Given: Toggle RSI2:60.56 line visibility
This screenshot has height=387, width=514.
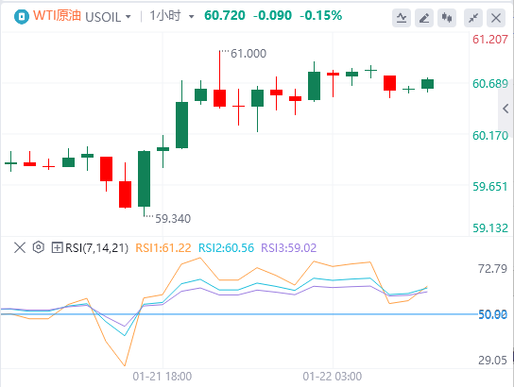Looking at the screenshot, I should 226,248.
